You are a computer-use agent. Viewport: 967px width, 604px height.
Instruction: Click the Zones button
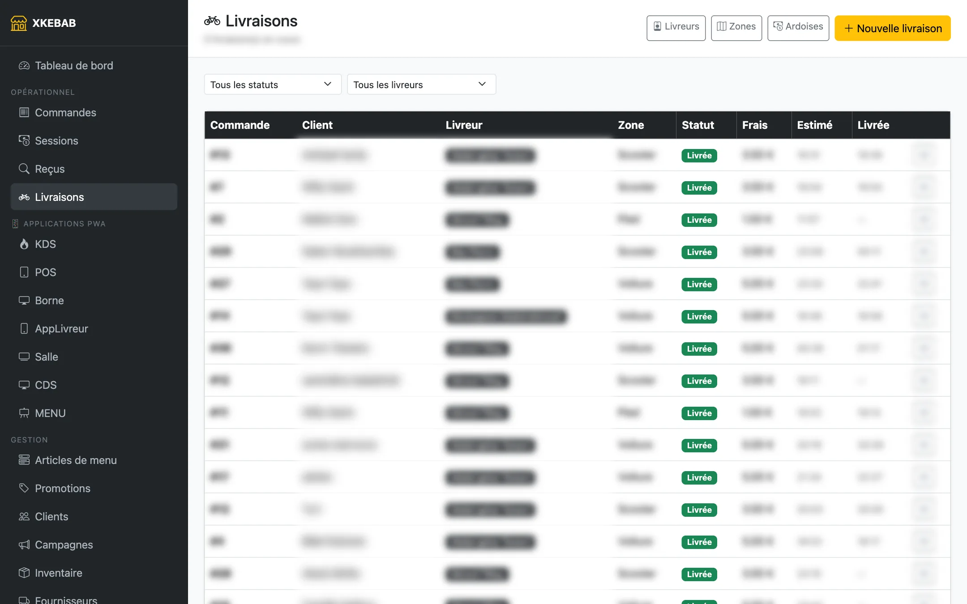point(736,28)
